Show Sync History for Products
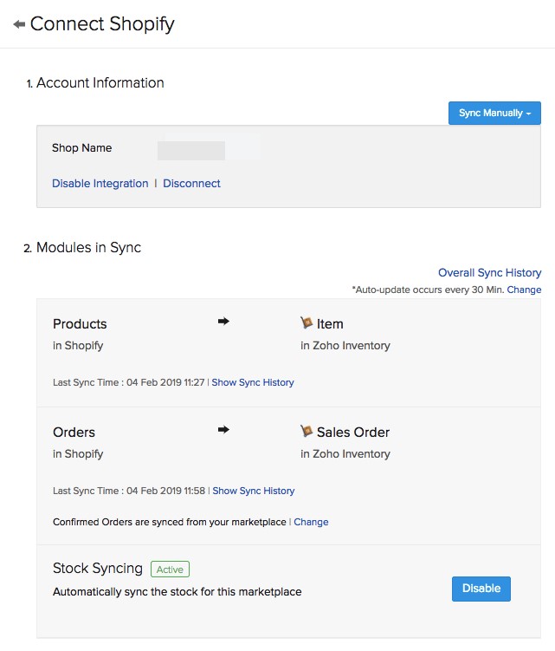The image size is (555, 651). pyautogui.click(x=253, y=382)
